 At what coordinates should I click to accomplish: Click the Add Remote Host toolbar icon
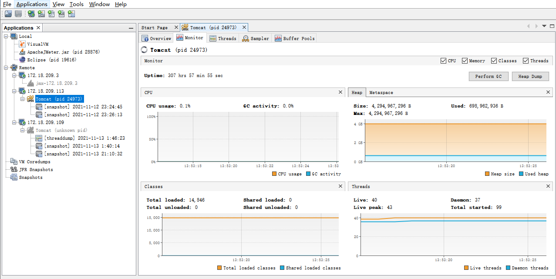pos(31,14)
